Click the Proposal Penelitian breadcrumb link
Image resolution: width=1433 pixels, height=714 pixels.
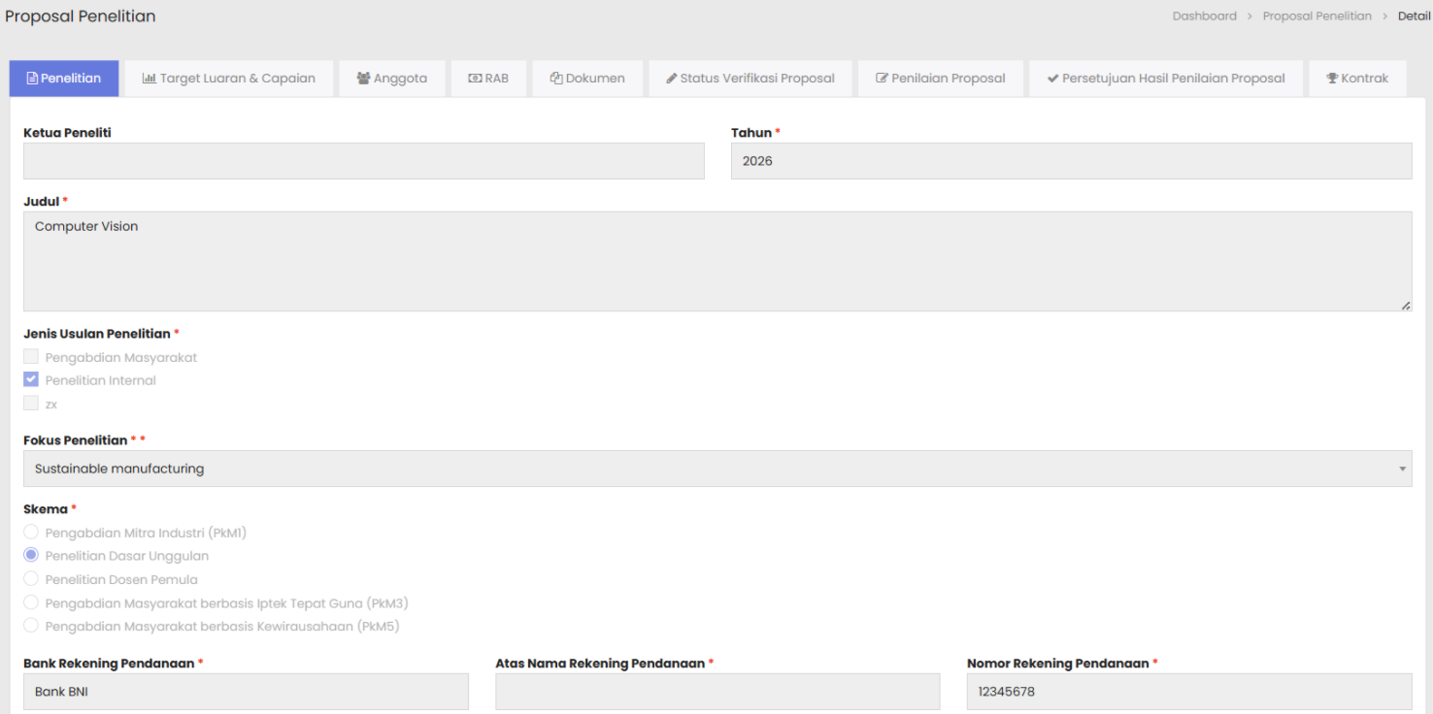(x=1316, y=16)
